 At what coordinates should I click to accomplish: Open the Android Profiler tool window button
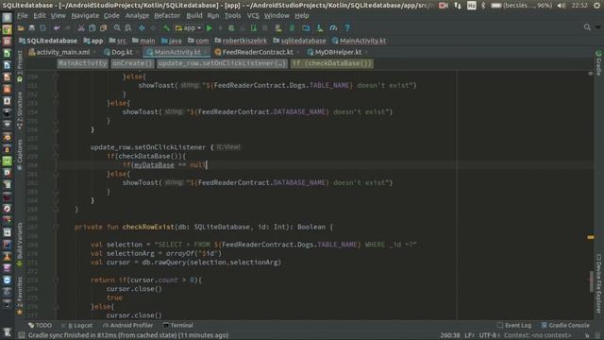click(128, 325)
